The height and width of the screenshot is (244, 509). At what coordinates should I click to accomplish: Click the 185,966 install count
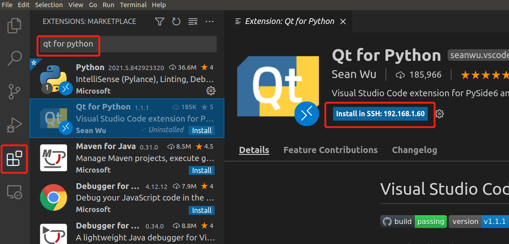(x=419, y=75)
